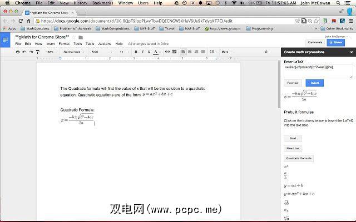
Task: Select the Paint format tool
Action: point(38,52)
